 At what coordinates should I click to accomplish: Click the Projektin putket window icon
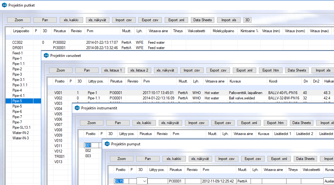coord(4,5)
